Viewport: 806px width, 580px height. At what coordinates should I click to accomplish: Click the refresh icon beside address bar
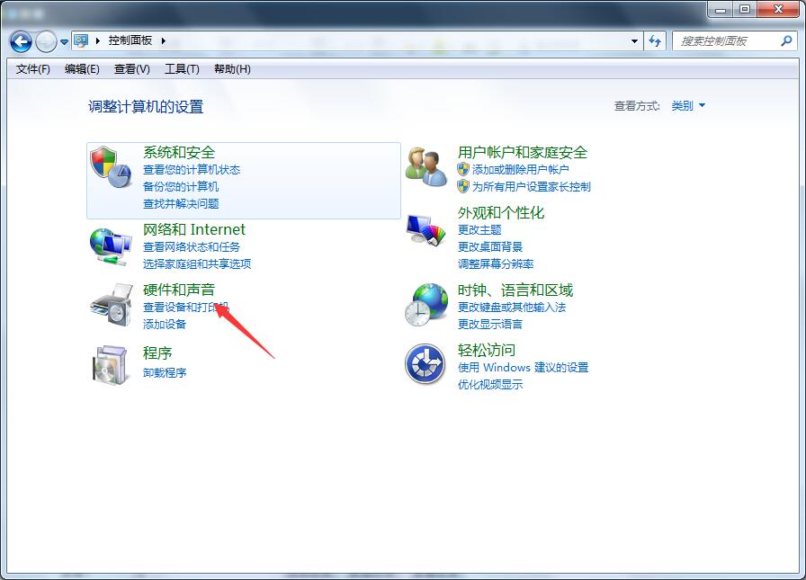tap(655, 40)
